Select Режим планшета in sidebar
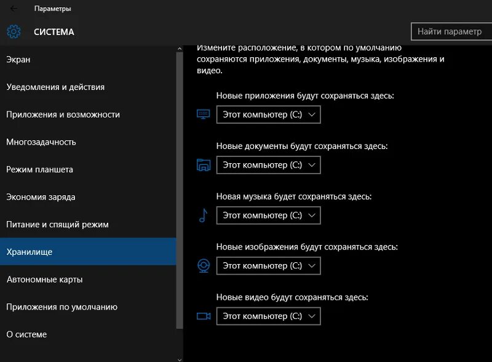492x362 pixels. [x=40, y=169]
